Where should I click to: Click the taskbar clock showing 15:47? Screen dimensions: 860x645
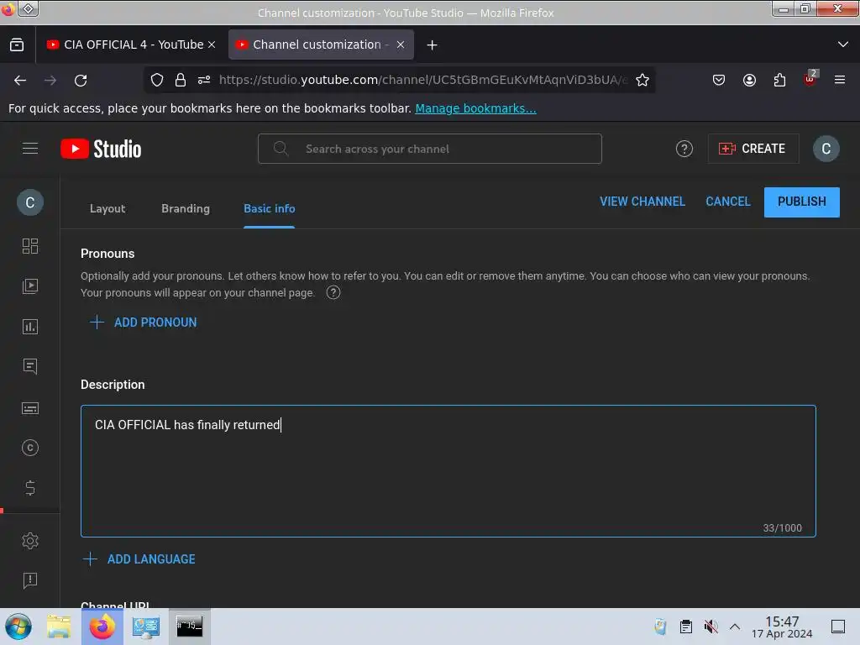click(x=782, y=627)
